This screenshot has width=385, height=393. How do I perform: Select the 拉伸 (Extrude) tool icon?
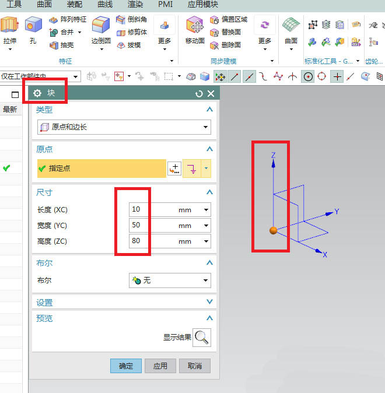9,24
